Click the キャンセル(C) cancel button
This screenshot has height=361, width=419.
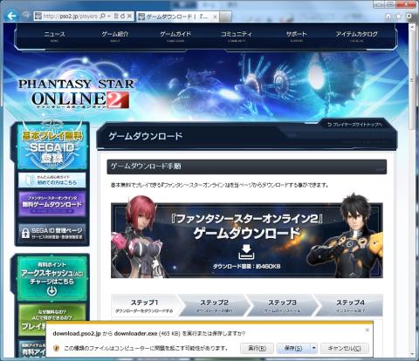point(345,348)
